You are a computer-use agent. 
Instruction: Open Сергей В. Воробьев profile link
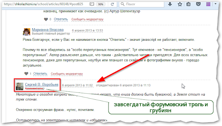(42, 85)
